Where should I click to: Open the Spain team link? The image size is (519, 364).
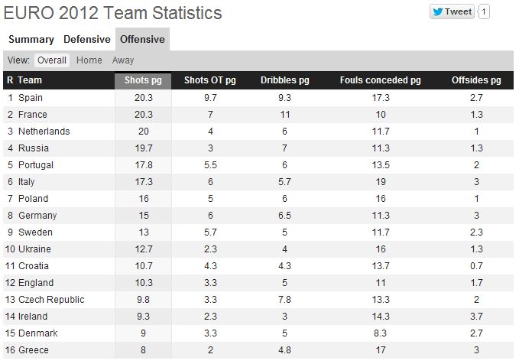31,98
